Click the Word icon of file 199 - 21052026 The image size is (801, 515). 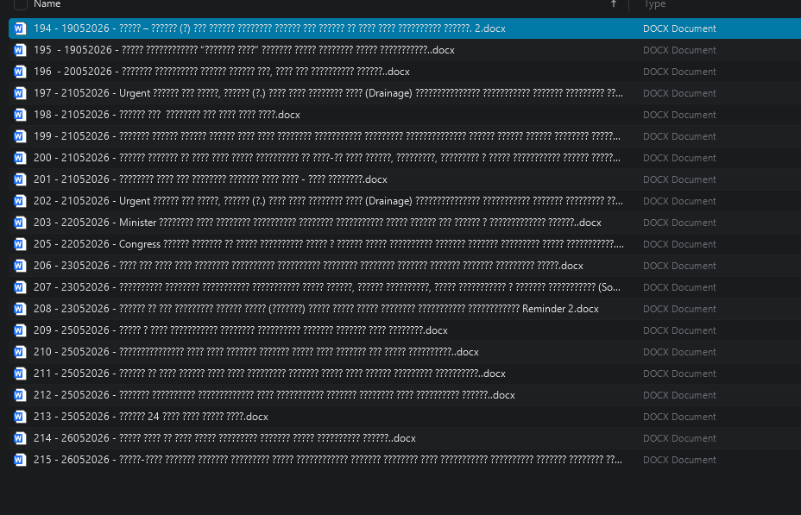(x=20, y=136)
